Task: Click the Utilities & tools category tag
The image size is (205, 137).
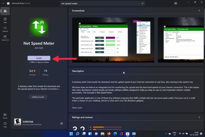Action: coord(38,97)
